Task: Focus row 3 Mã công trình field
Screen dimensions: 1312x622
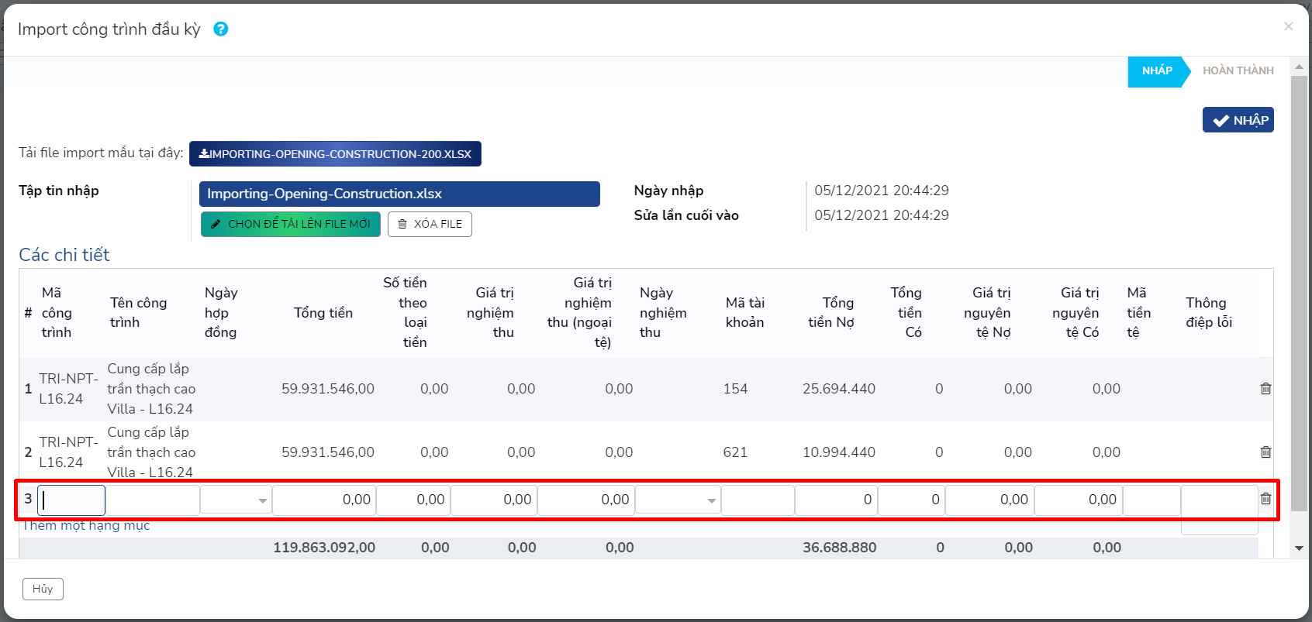Action: [x=71, y=500]
